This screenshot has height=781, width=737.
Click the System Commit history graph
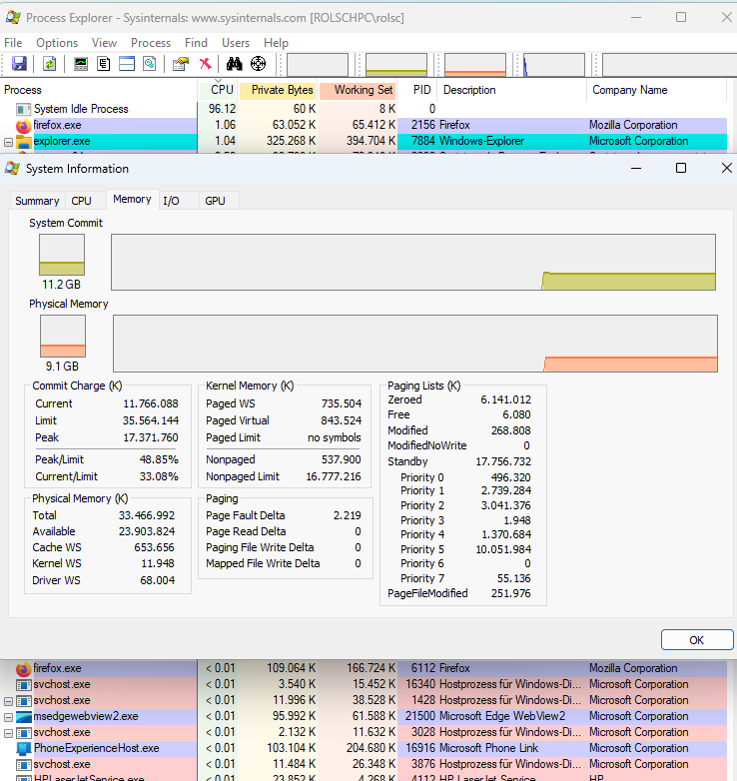tap(413, 262)
